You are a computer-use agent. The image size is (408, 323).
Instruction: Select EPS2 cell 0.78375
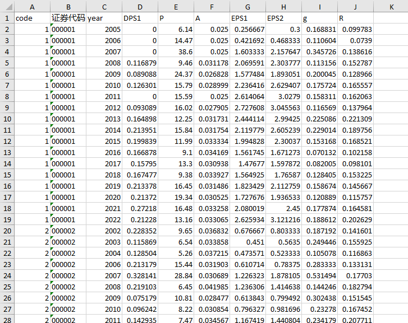283,264
